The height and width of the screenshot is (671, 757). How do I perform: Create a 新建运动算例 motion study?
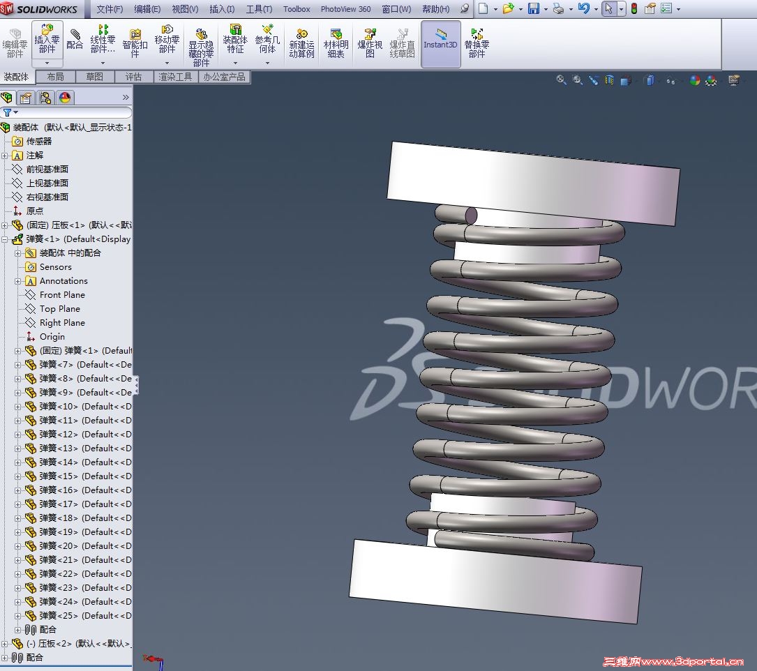point(301,43)
